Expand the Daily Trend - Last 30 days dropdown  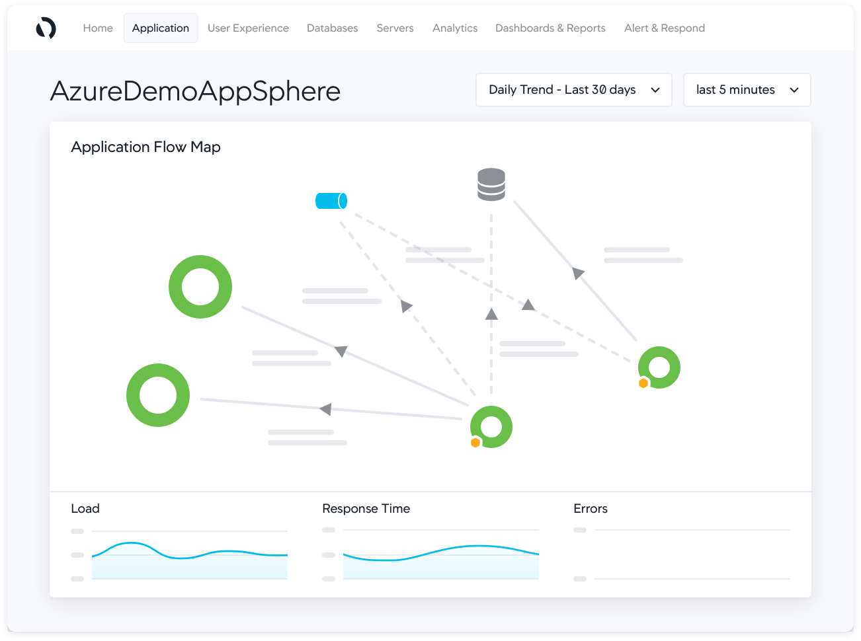tap(574, 90)
